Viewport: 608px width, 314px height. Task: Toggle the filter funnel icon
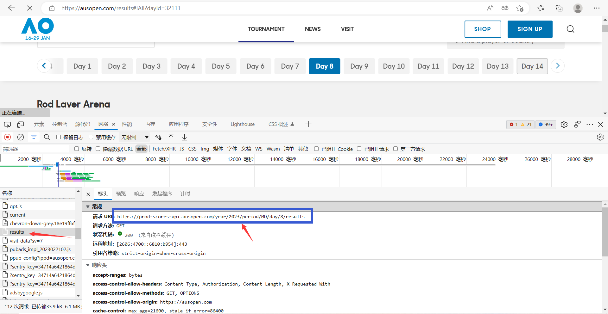click(x=34, y=137)
